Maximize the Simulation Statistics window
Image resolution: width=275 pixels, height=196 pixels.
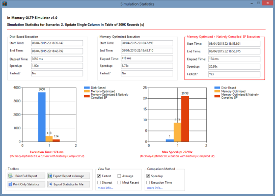(x=258, y=3)
